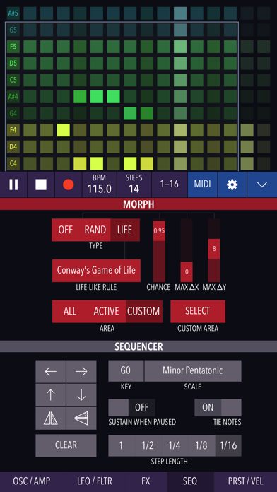This screenshot has height=492, width=277.
Task: Toggle Sustain When Paused switch
Action: [131, 408]
